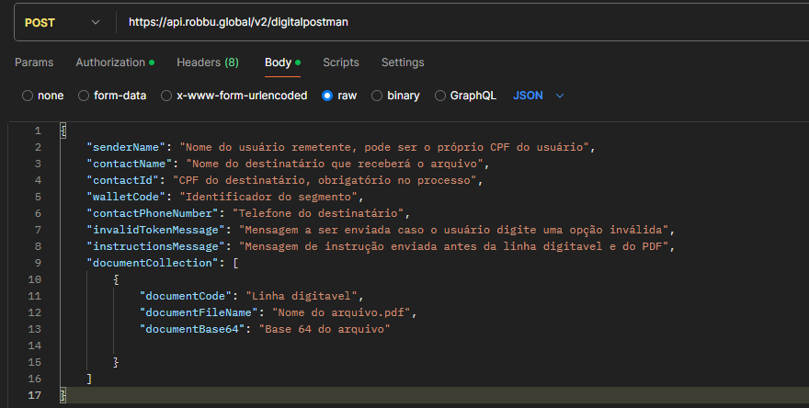This screenshot has width=809, height=408.
Task: Select the Body tab
Action: (x=278, y=62)
